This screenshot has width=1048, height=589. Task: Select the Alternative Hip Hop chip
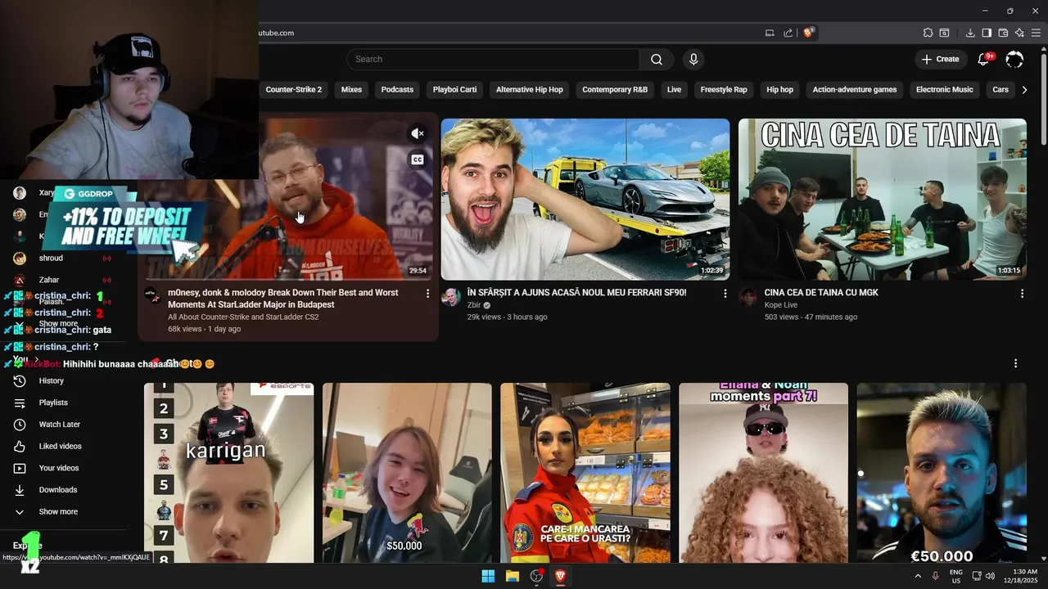[x=529, y=89]
